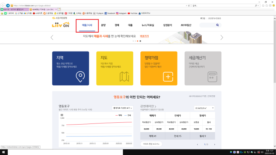Open the 매물/시세 menu
This screenshot has height=155, width=276.
(87, 25)
